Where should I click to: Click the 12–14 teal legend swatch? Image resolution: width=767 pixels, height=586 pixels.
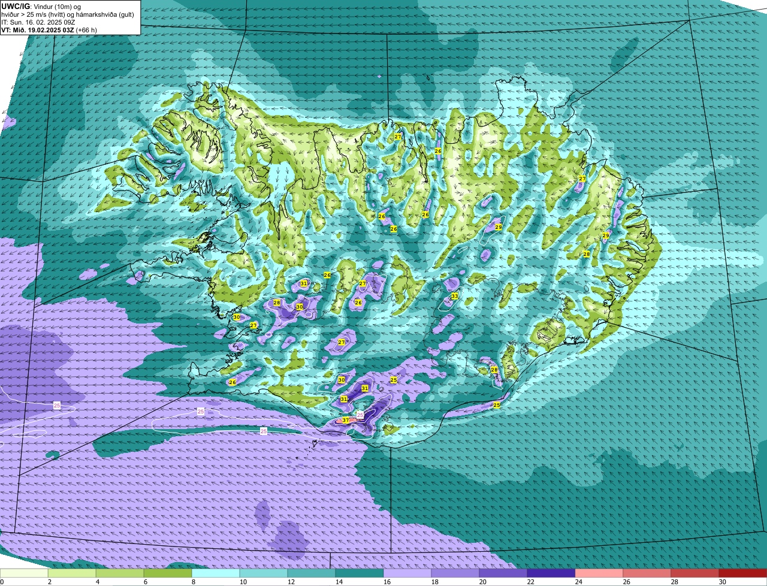point(312,573)
